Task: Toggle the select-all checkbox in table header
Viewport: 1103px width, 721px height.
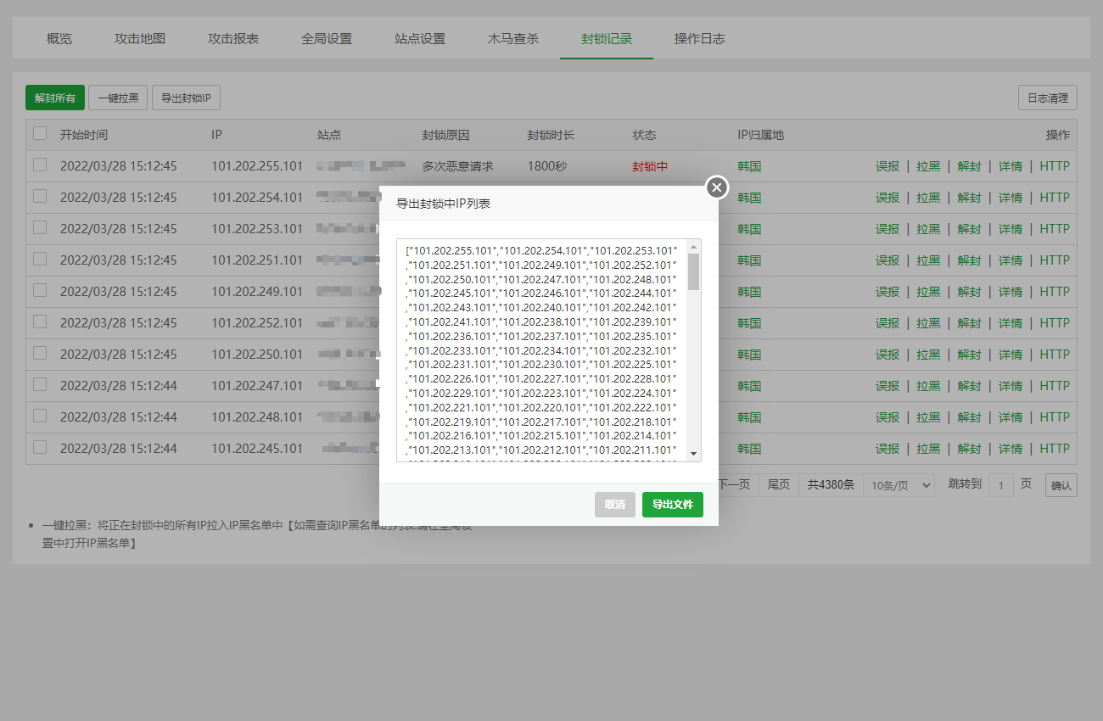Action: (40, 134)
